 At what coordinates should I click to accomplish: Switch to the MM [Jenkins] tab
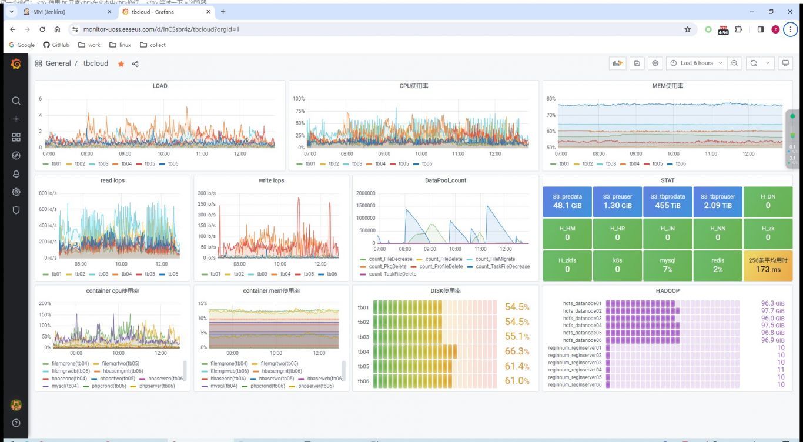pos(68,12)
